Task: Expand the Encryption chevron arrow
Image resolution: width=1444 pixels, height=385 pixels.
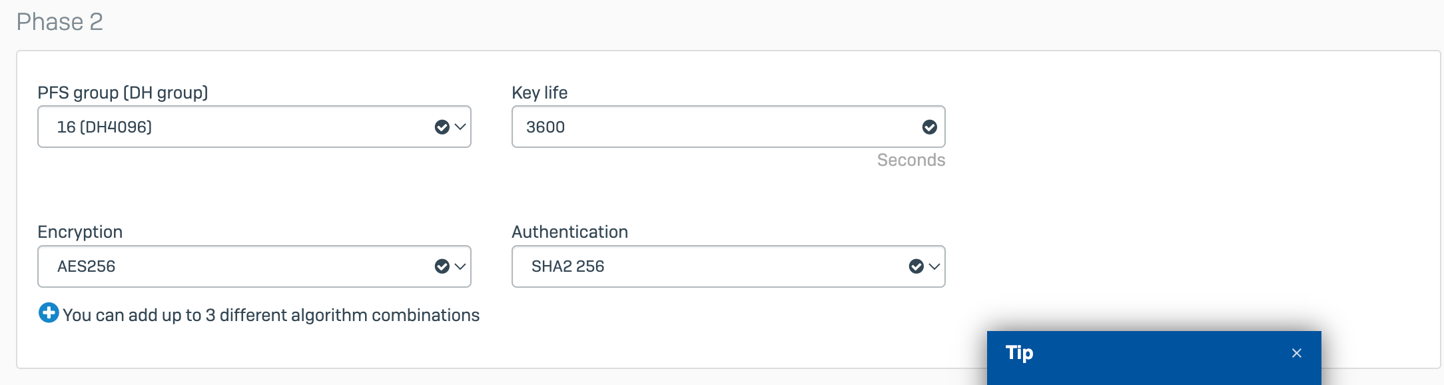Action: click(460, 266)
